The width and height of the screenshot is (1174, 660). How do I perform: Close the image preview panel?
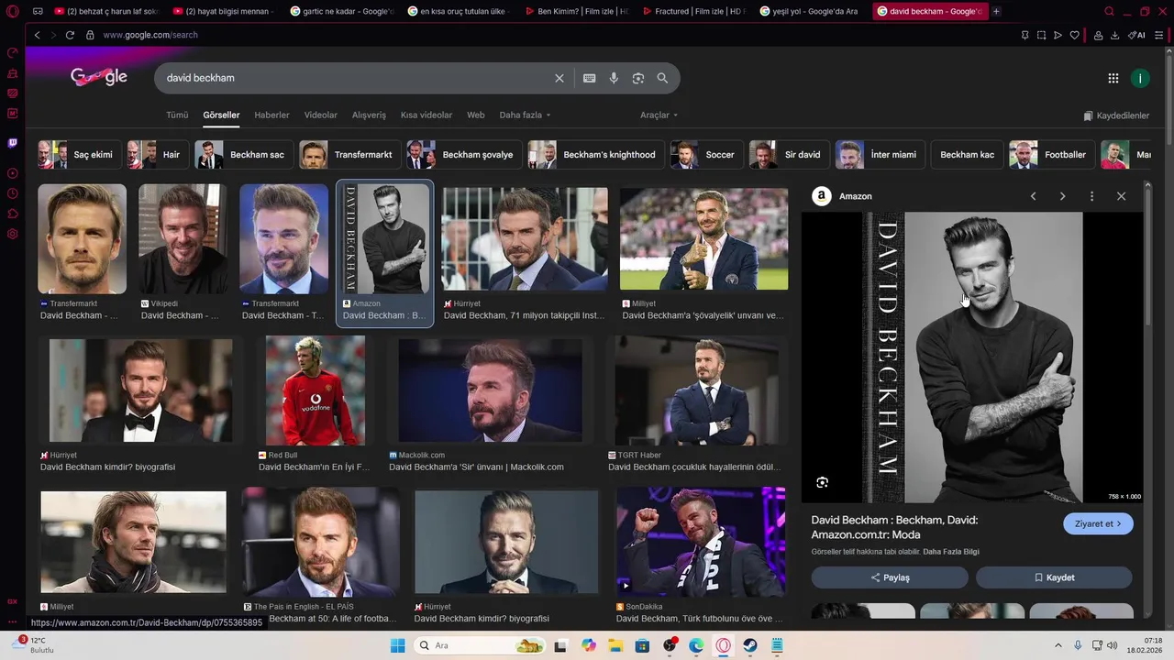[x=1121, y=196]
